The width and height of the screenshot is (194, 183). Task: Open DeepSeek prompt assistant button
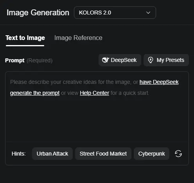(x=120, y=60)
